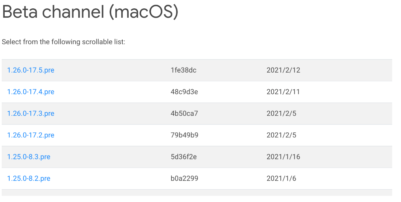401x202 pixels.
Task: Click the release date 2021/2/11
Action: click(283, 92)
